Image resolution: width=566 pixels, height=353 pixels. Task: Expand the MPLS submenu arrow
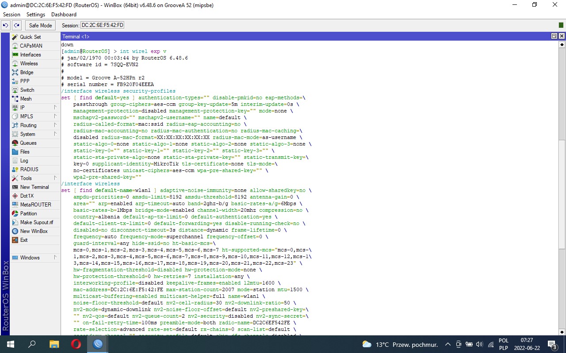point(55,116)
